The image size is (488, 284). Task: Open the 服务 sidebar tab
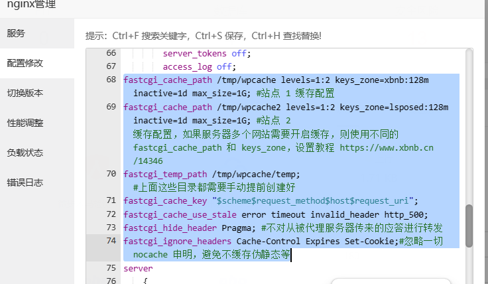tap(17, 33)
